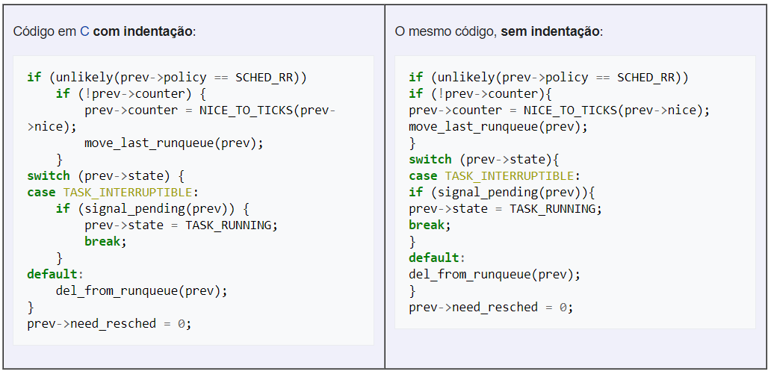Open the "C" language link
771x374 pixels.
pos(84,32)
